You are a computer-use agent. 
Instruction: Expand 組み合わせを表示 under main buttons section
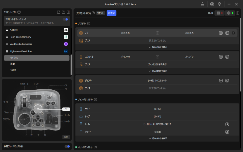point(157,138)
